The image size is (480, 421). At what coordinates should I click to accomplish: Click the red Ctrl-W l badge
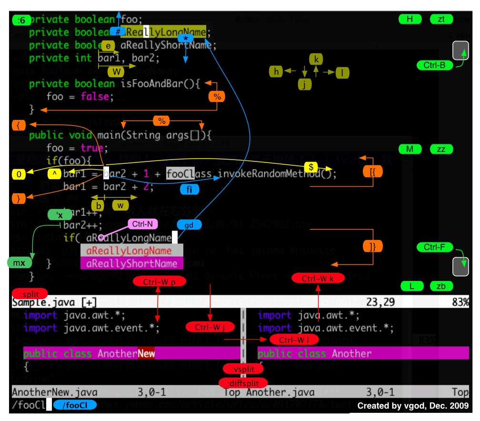coord(294,340)
